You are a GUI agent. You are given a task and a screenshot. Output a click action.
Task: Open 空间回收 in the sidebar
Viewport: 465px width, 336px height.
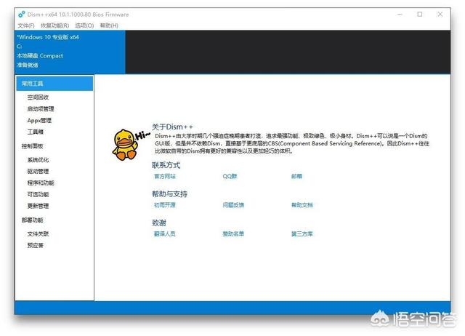pos(38,97)
